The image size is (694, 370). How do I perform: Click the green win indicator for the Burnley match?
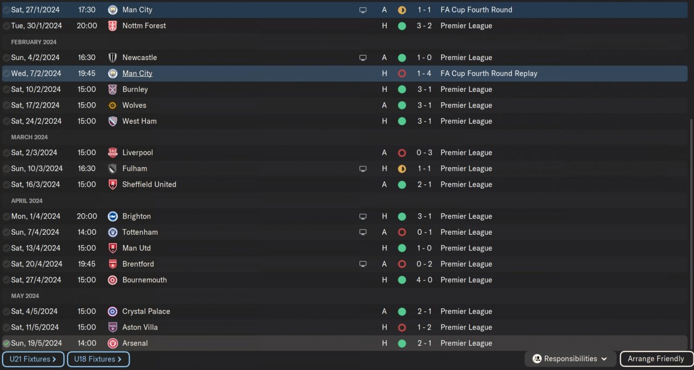coord(402,89)
